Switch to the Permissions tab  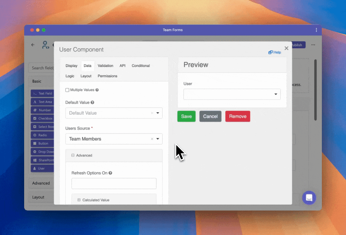107,76
